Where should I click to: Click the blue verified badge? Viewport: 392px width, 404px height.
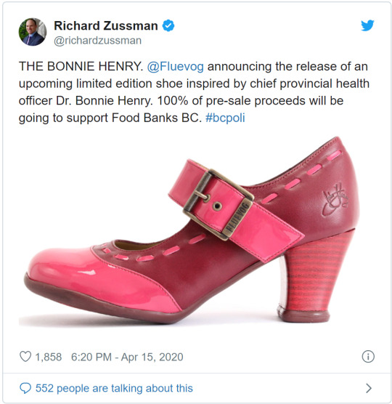168,25
